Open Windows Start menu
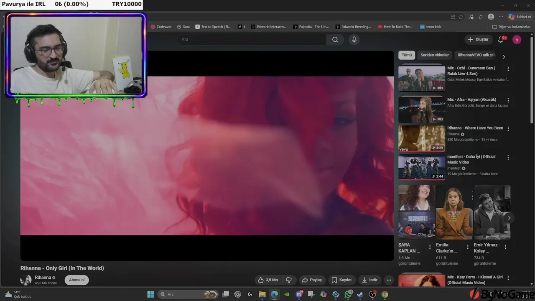 tap(150, 294)
